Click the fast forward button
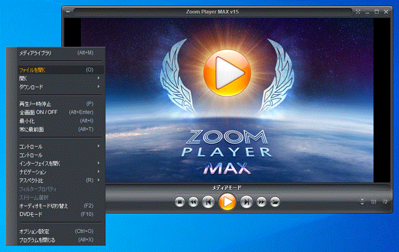Image resolution: width=399 pixels, height=252 pixels. [x=261, y=202]
